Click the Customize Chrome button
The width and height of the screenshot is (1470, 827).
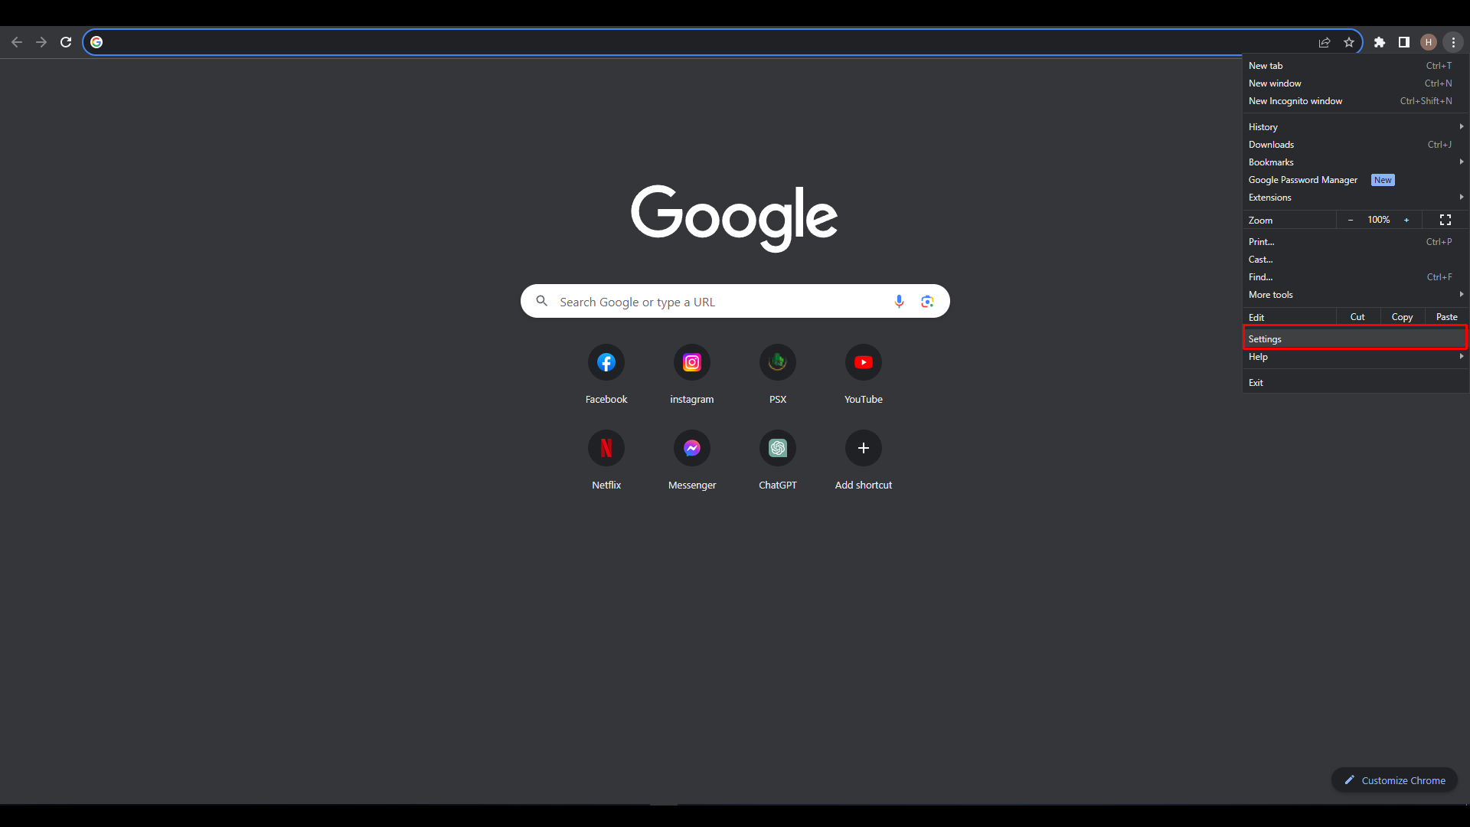tap(1394, 780)
